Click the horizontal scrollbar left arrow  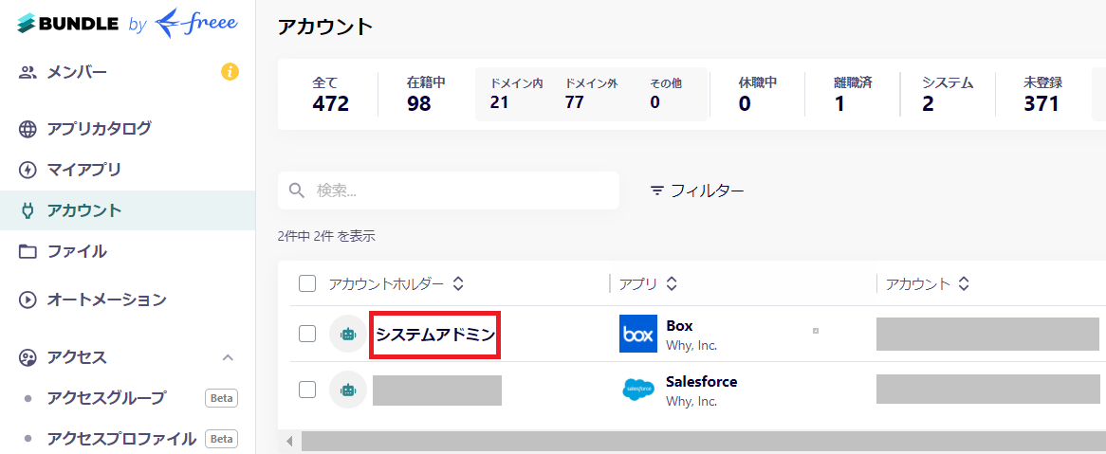289,442
